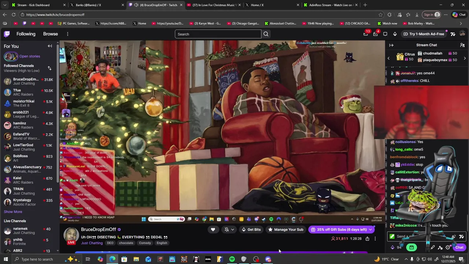
Task: Open the 7TV extension icon in top bar
Action: point(453,34)
